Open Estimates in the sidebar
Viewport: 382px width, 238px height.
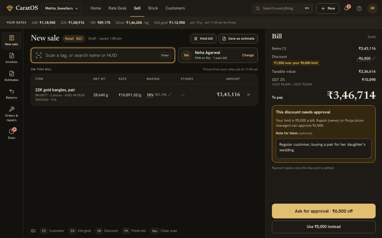(x=11, y=76)
